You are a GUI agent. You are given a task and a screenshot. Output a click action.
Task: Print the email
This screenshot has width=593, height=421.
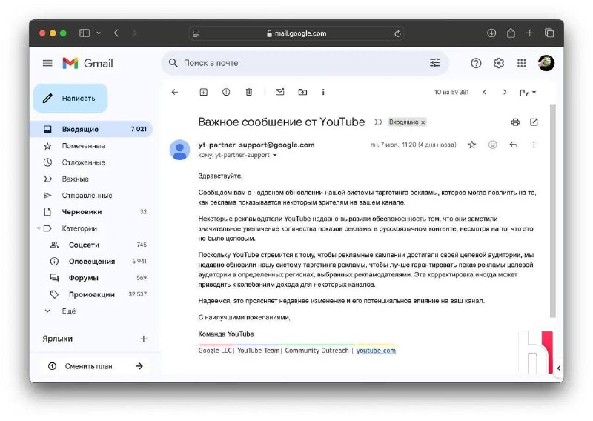pyautogui.click(x=515, y=122)
